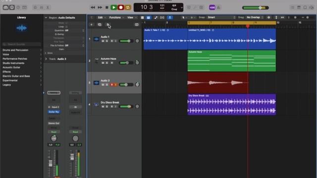Mute the Autumn Haze track
This screenshot has width=317, height=178.
[x=103, y=63]
